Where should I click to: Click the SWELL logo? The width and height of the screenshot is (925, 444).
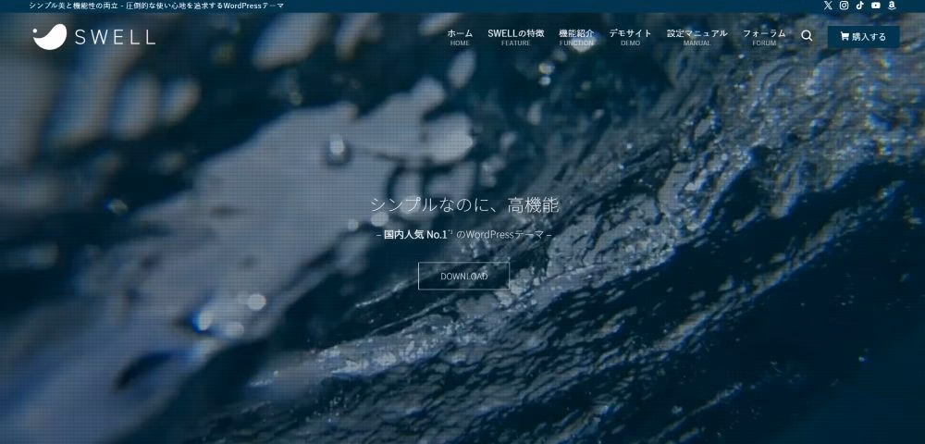point(93,37)
